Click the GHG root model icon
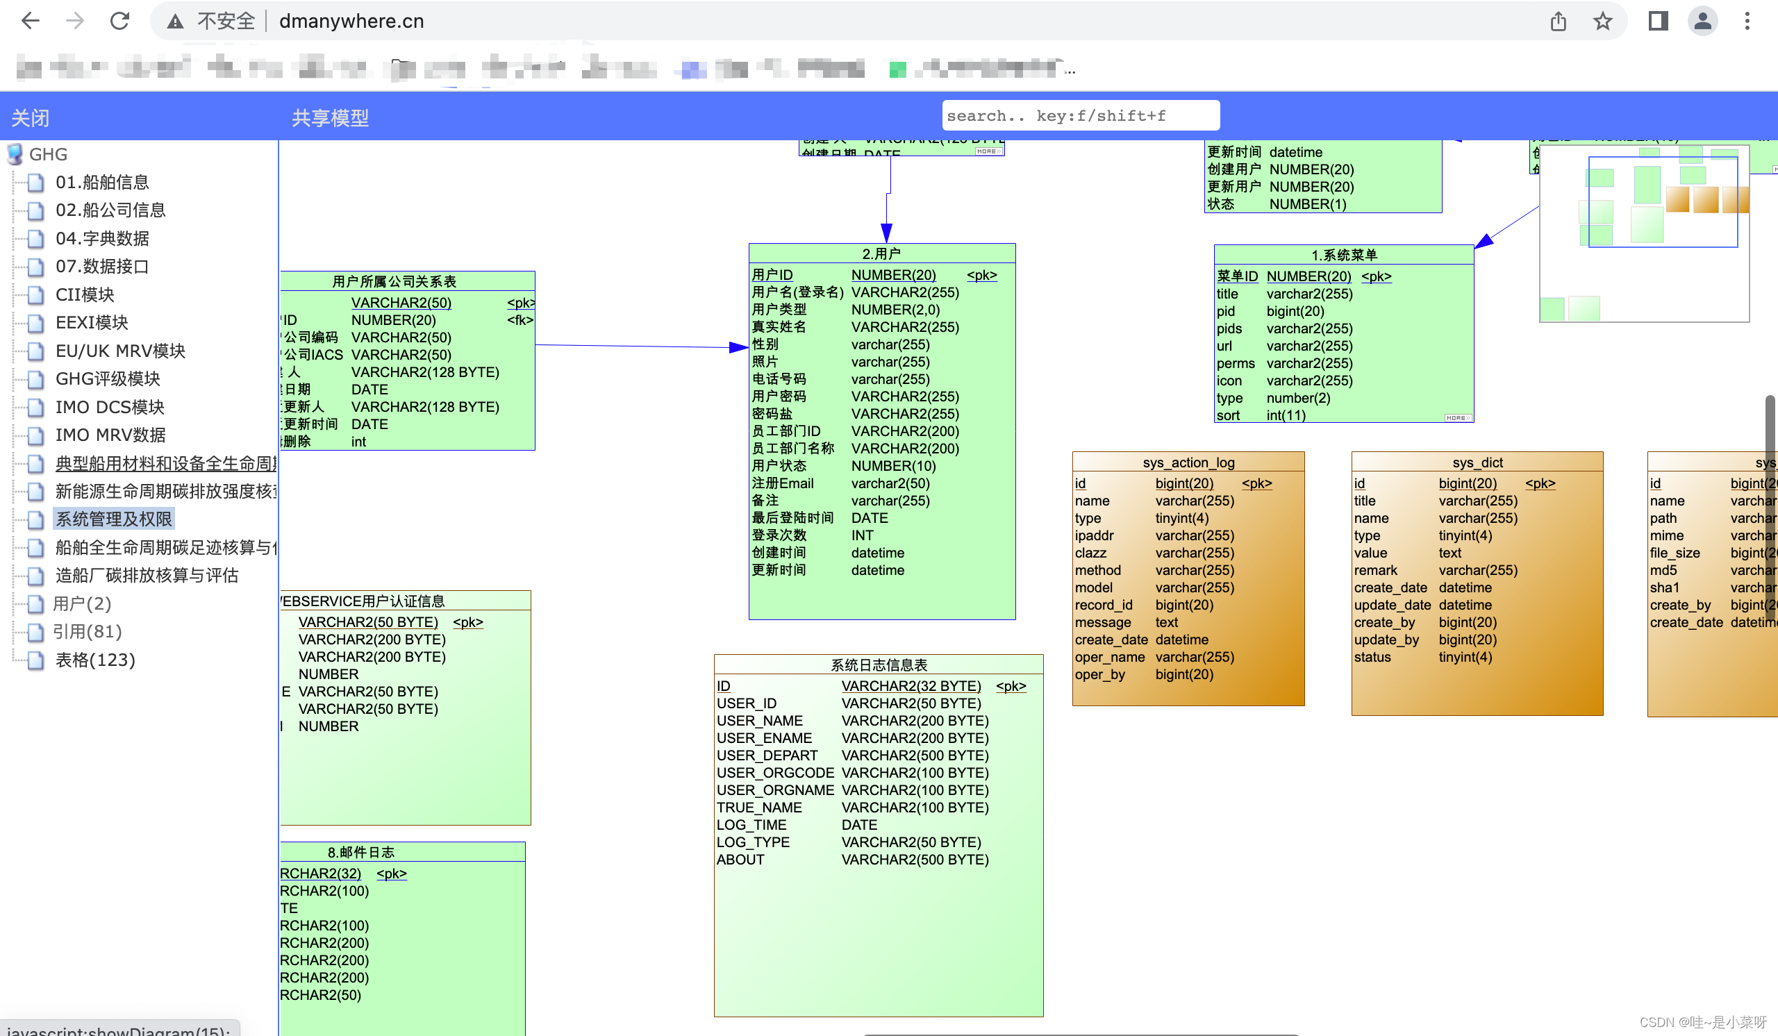Screen dimensions: 1778x1036 (15, 154)
